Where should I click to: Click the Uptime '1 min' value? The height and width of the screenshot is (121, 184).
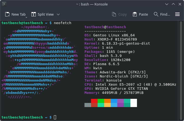[107, 48]
